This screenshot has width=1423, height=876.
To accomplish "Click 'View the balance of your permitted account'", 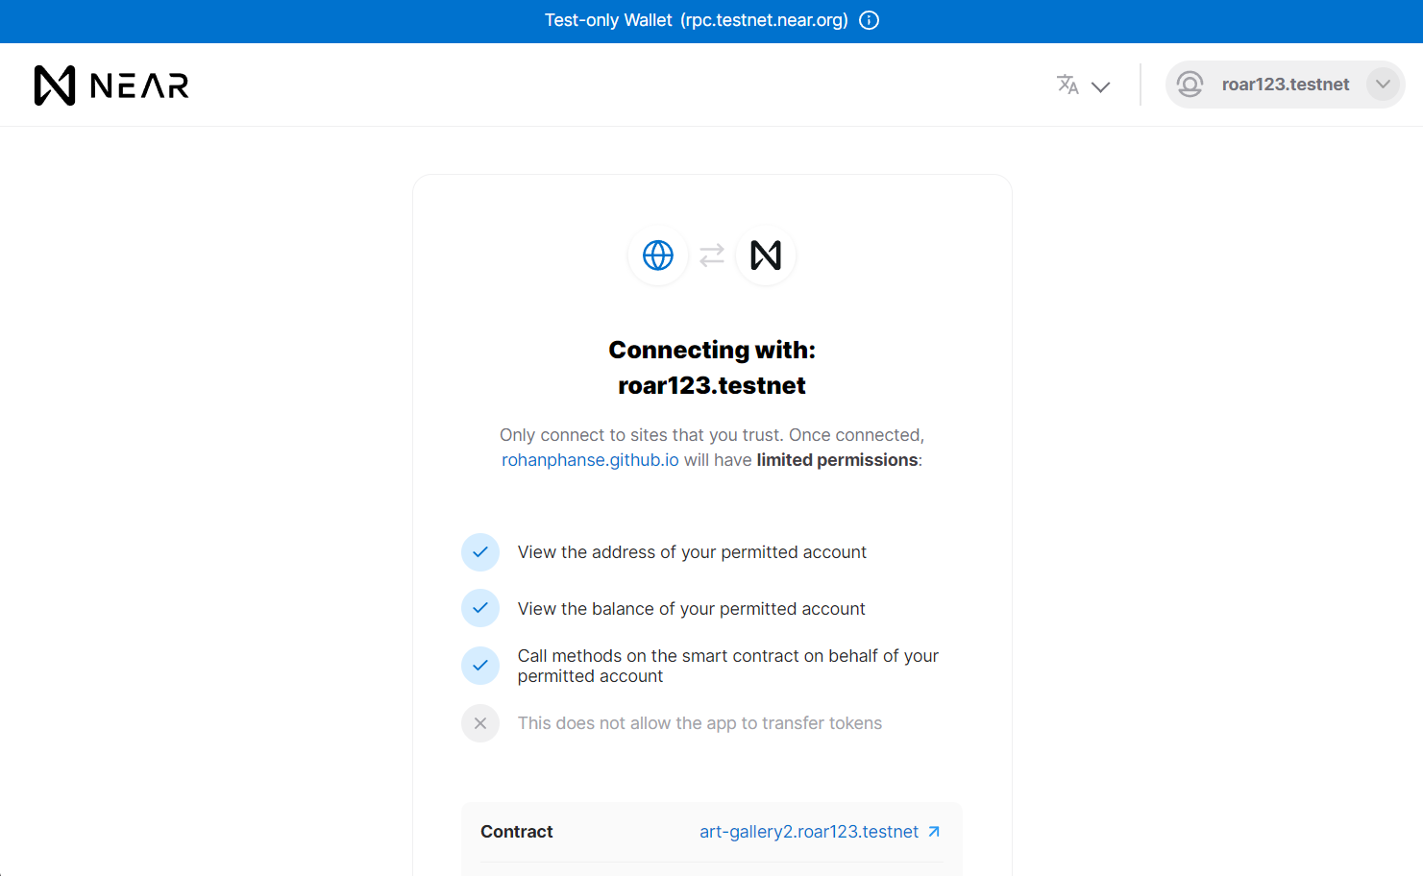I will point(692,609).
